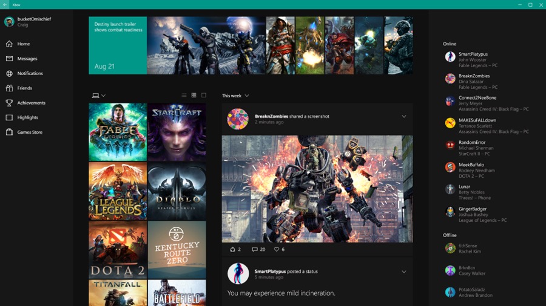Open the Destiny trailer banner image

point(206,45)
